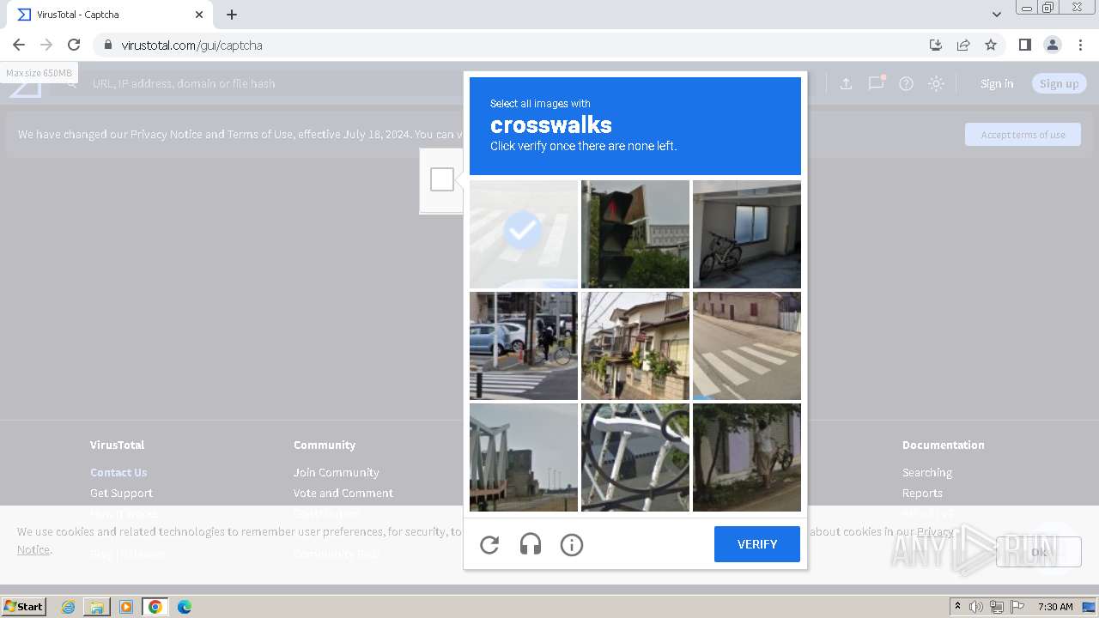Go back in browser history
The height and width of the screenshot is (618, 1099).
click(19, 45)
